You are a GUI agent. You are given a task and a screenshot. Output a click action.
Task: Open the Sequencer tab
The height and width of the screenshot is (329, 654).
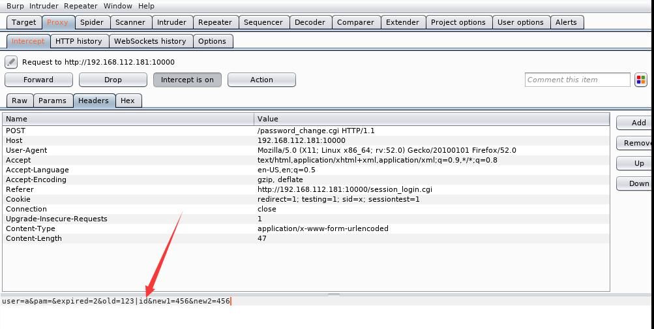pyautogui.click(x=263, y=23)
